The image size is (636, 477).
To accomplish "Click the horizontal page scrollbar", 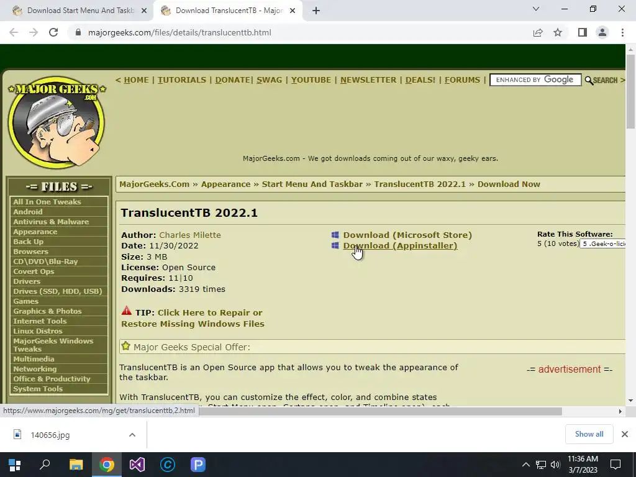I will point(381,411).
